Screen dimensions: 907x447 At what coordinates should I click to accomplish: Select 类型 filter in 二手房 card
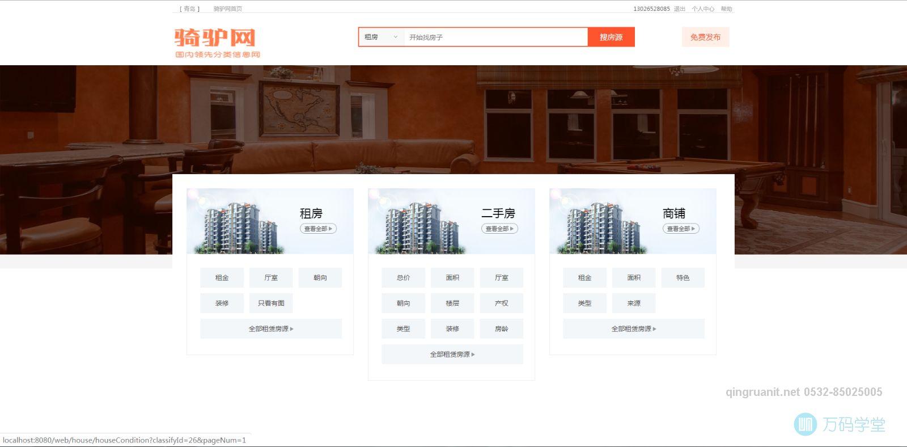(404, 328)
